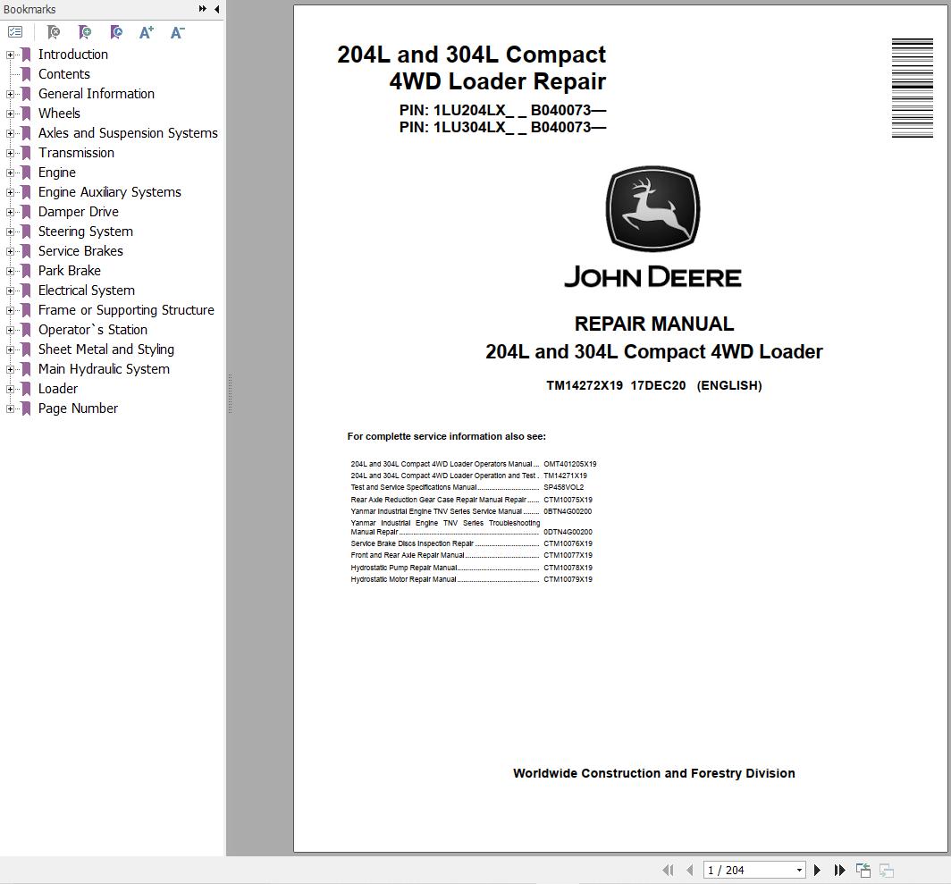The height and width of the screenshot is (884, 951).
Task: Open the page number dropdown arrow
Action: pos(799,870)
